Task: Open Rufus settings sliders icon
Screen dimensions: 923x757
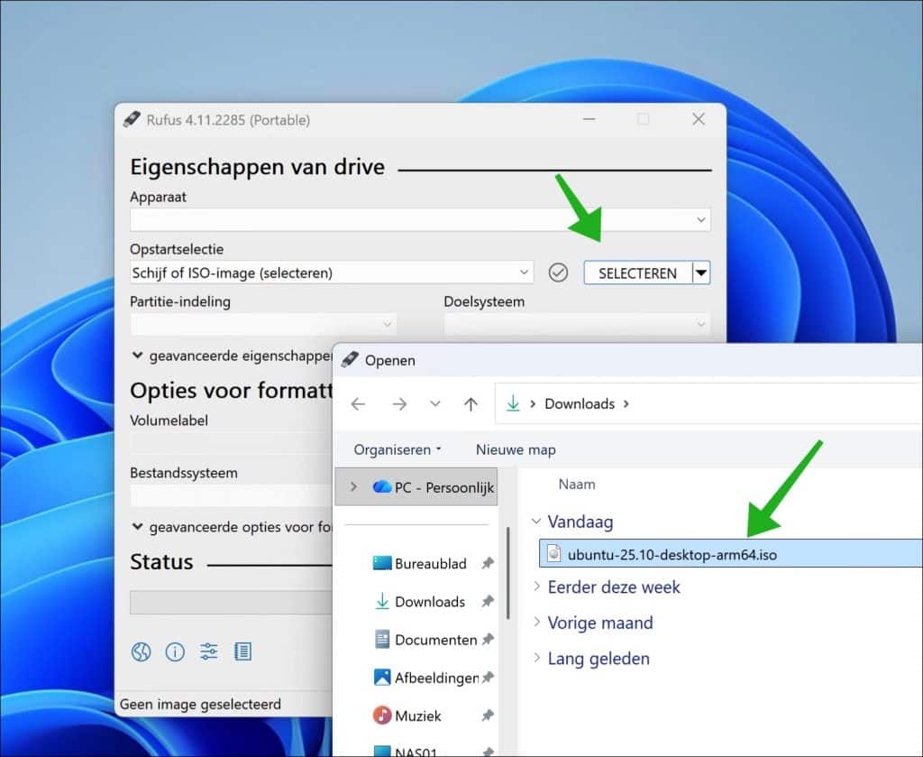Action: point(209,652)
